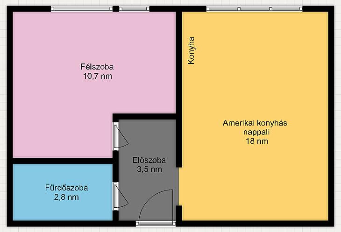
Task: Click the Fürdőszoba 2,8 nm label
Action: [x=66, y=192]
